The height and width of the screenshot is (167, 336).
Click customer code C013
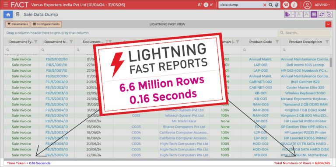(136, 115)
